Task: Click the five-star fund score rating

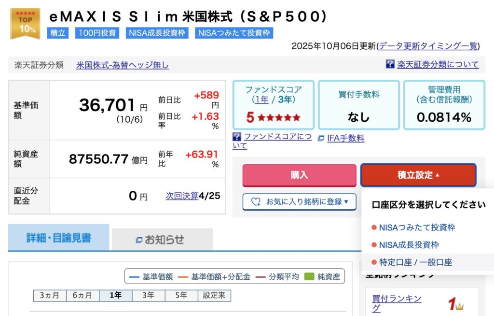Action: click(x=273, y=117)
